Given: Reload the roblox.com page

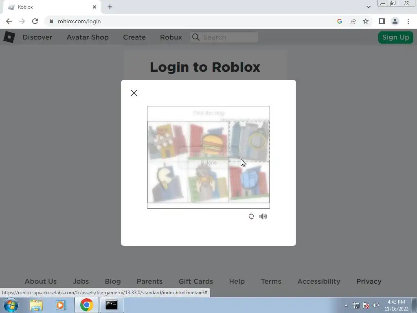Looking at the screenshot, I should 35,21.
